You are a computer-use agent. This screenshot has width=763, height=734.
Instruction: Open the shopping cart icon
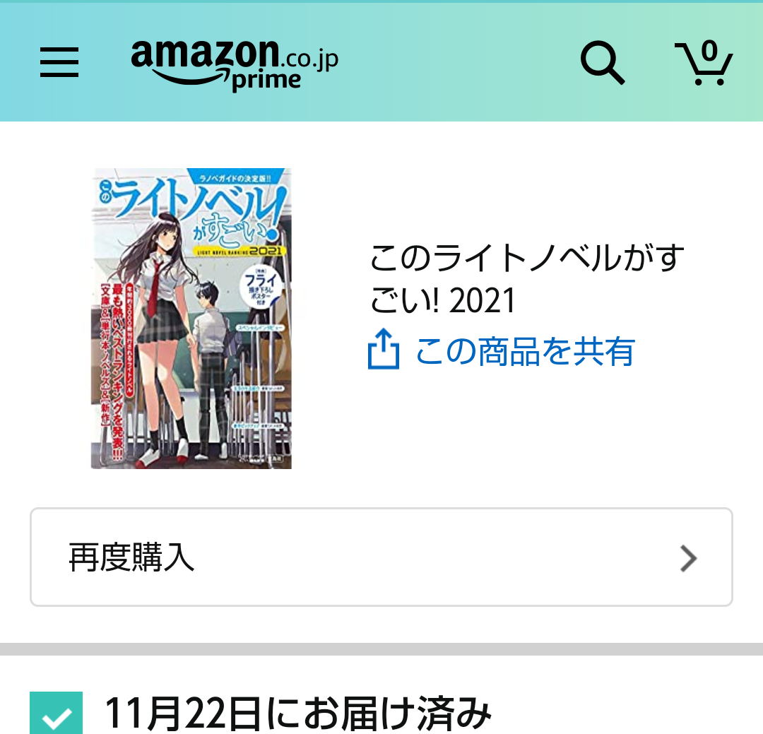(x=704, y=64)
